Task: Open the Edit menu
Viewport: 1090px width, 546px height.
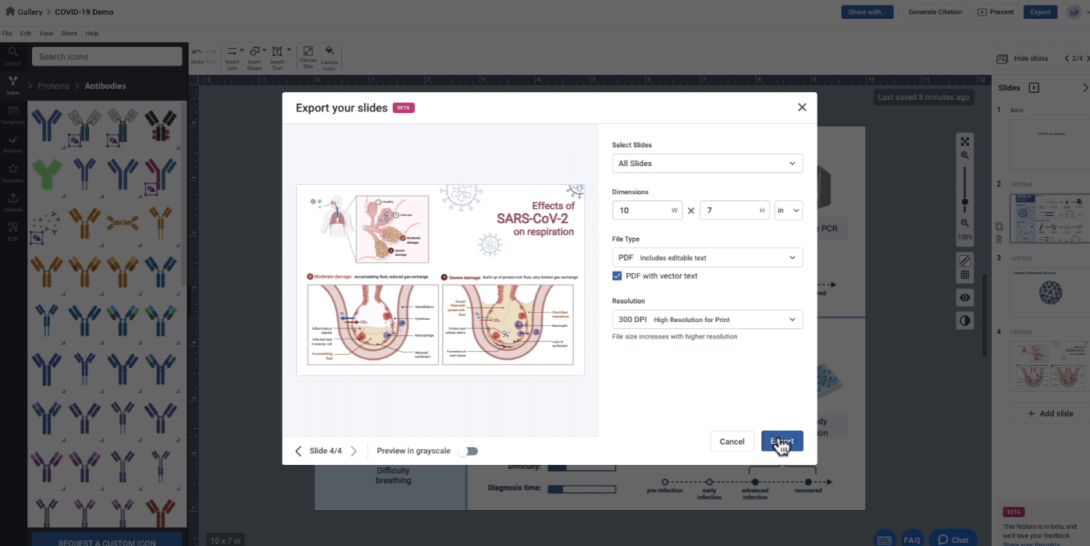Action: [x=26, y=33]
